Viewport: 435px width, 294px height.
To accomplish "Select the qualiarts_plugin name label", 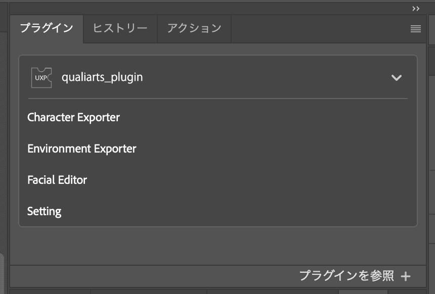I will 102,78.
